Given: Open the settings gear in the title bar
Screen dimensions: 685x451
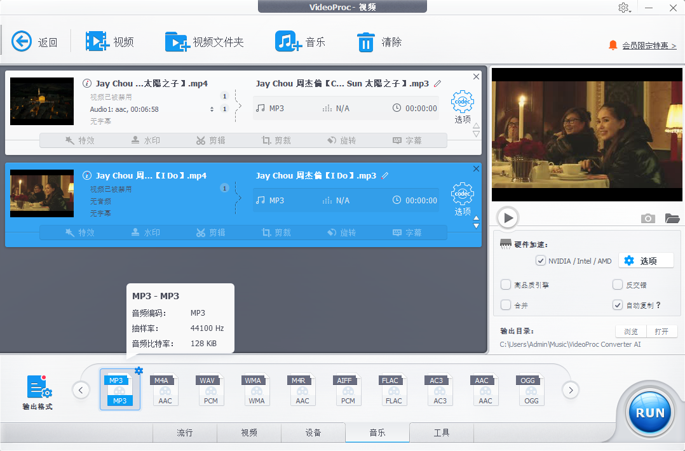Looking at the screenshot, I should pyautogui.click(x=624, y=8).
